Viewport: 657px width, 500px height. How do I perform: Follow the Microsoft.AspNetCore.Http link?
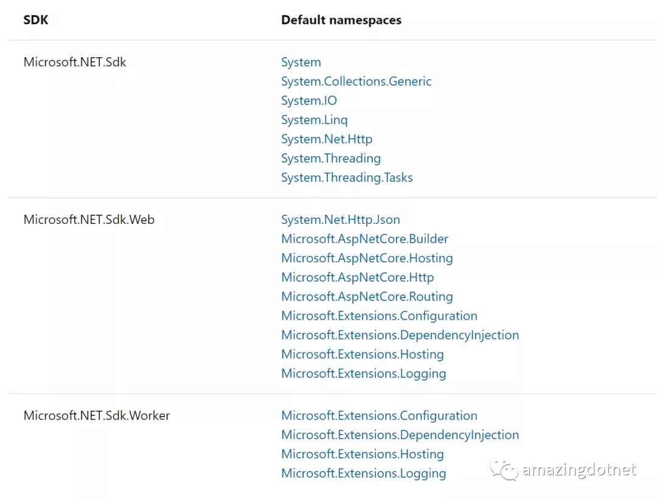tap(357, 277)
